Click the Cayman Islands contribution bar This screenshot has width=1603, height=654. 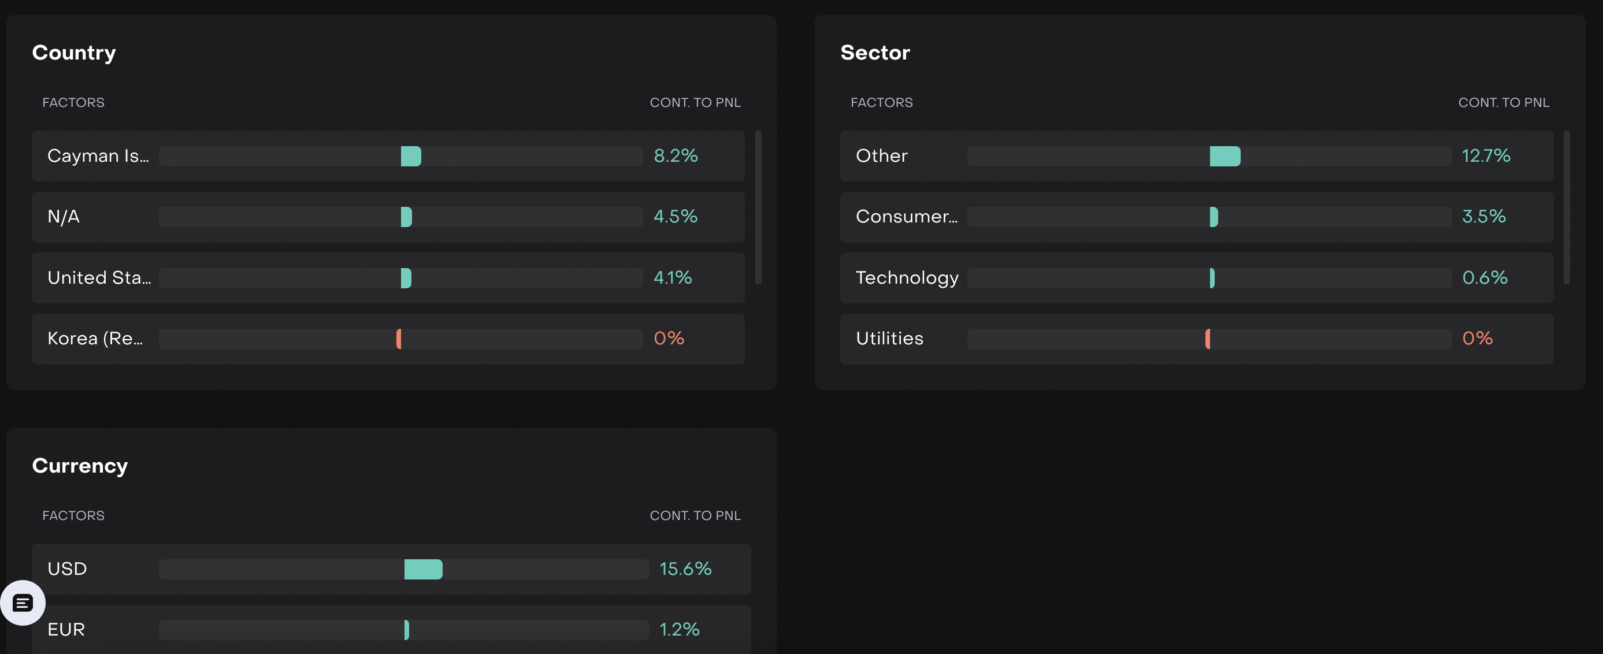(411, 156)
